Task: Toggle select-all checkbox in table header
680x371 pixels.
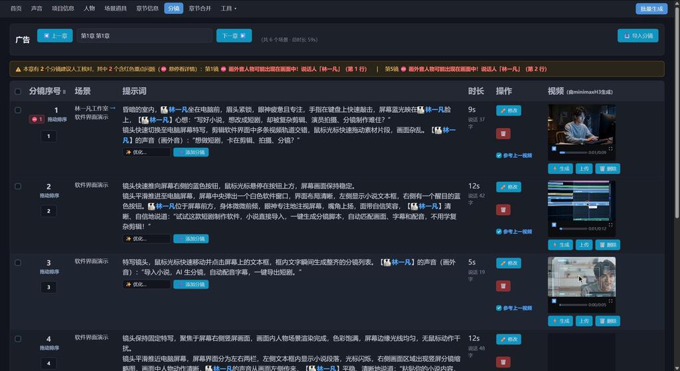Action: click(x=18, y=92)
